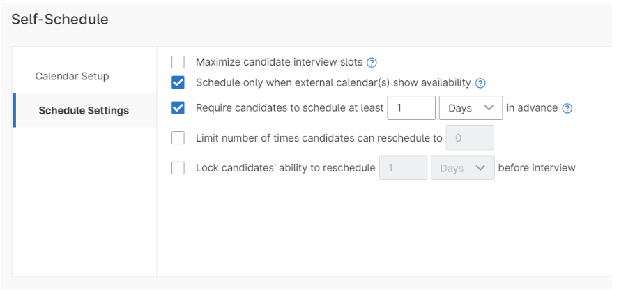Expand the Days dropdown before 'in advance'
Screen dimensions: 619x290
tap(471, 108)
